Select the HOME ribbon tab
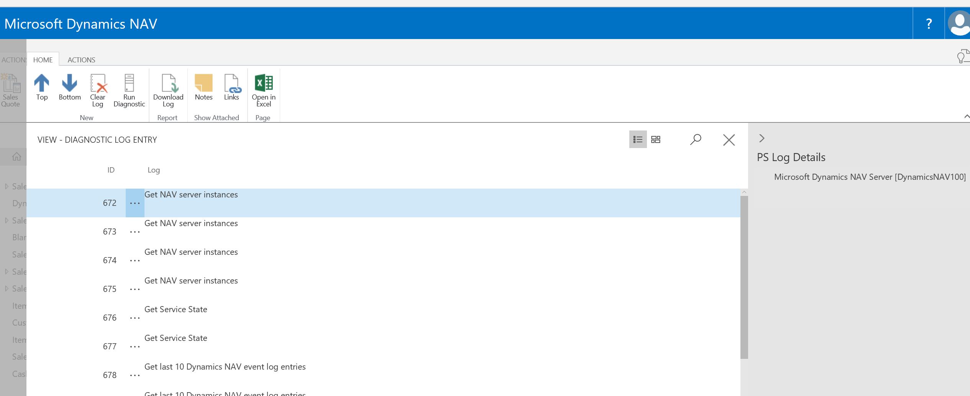This screenshot has width=970, height=396. tap(43, 60)
